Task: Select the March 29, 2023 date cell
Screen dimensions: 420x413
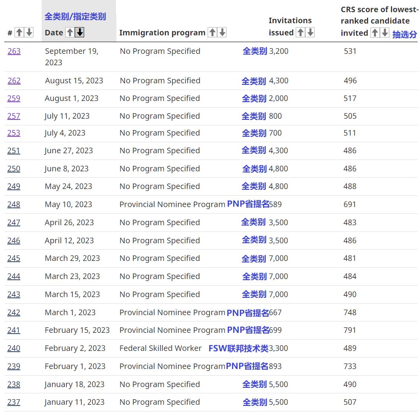Action: [72, 258]
